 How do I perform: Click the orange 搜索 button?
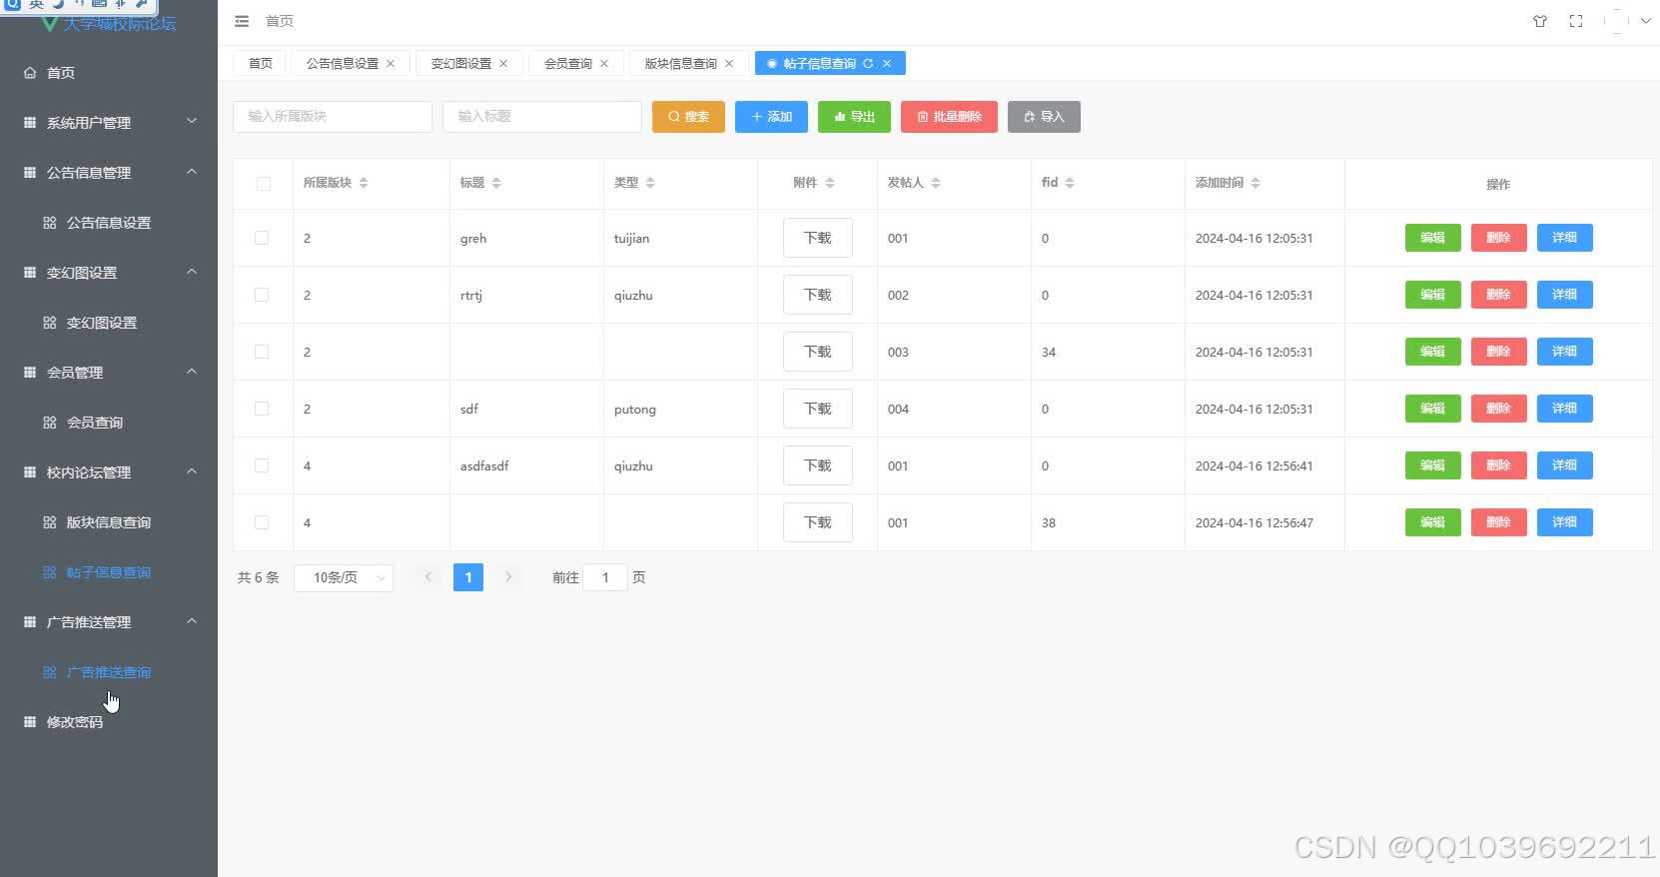click(x=688, y=117)
